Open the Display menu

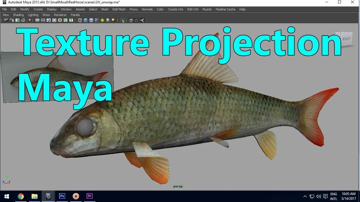[52, 9]
